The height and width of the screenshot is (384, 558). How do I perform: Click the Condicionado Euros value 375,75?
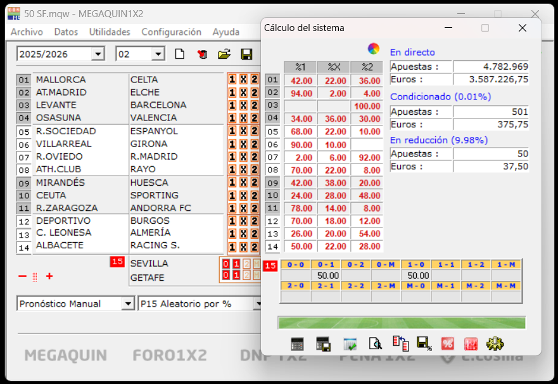(491, 125)
